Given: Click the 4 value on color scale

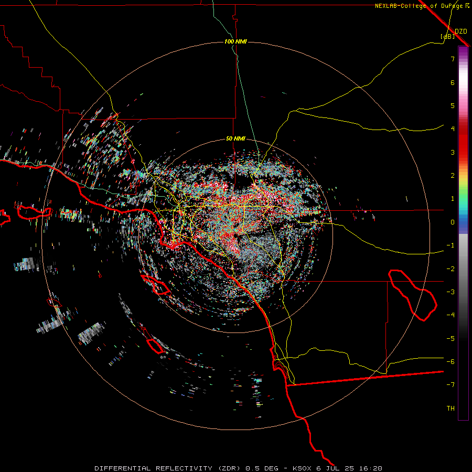Looking at the screenshot, I should coord(453,129).
